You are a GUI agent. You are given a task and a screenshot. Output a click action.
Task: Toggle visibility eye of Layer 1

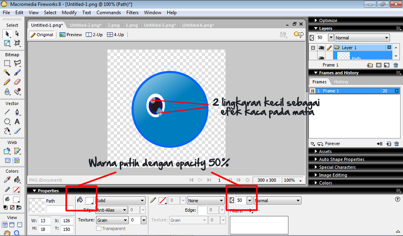tap(321, 48)
